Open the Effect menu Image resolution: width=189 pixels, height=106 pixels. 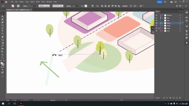coord(38,2)
